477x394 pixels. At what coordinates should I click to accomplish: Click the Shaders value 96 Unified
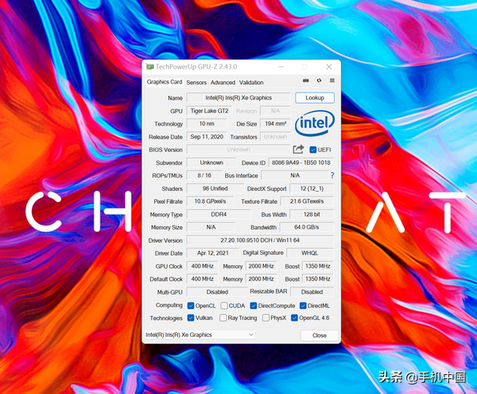tap(215, 189)
